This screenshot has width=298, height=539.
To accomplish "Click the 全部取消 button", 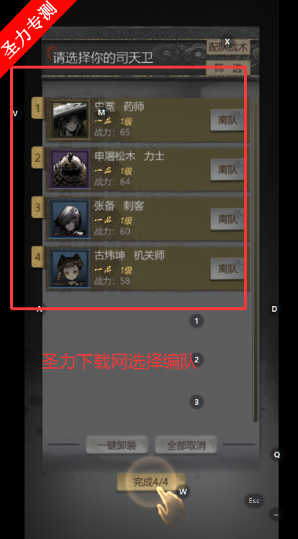I will pos(186,445).
